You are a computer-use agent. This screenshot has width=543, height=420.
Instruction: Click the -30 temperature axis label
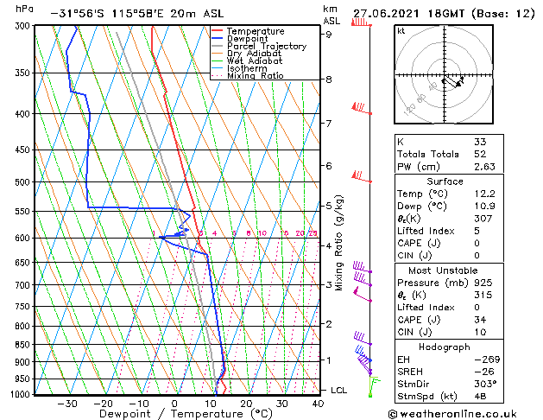click(67, 404)
